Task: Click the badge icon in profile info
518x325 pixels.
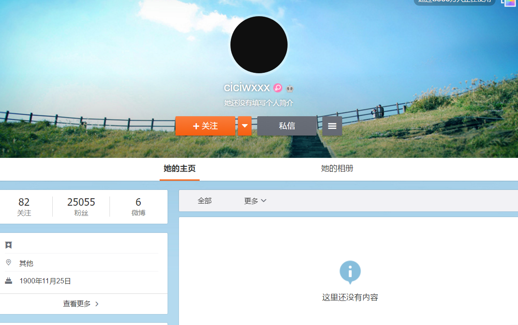Action: tap(9, 245)
